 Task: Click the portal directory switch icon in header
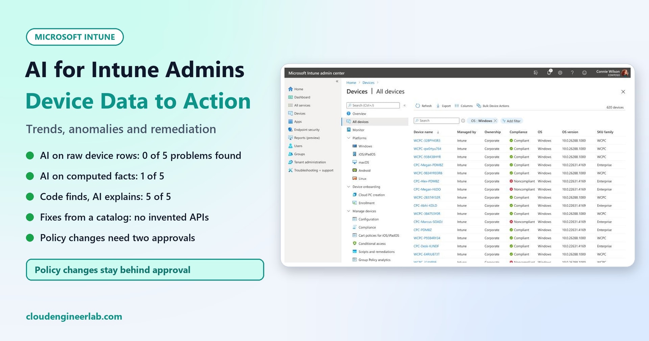click(x=536, y=73)
